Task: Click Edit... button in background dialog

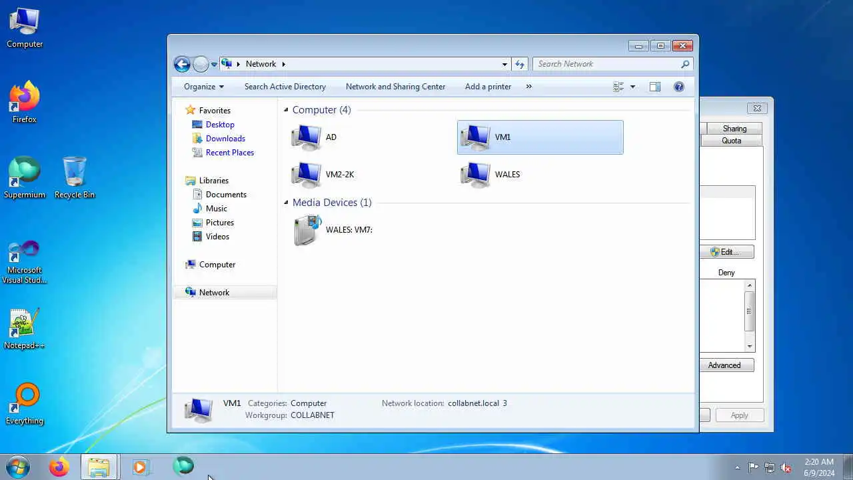Action: 726,252
